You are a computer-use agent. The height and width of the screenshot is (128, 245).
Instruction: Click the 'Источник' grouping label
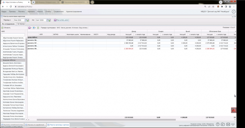[x=75, y=28]
